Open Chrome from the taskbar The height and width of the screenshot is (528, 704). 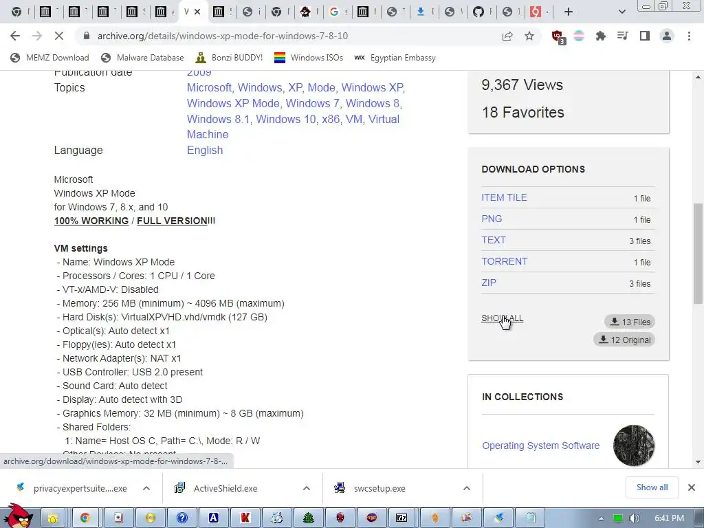click(x=85, y=518)
